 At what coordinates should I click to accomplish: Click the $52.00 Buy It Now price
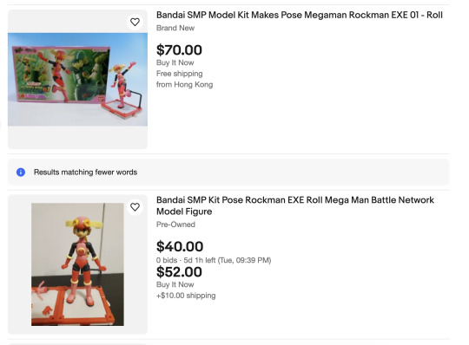tap(179, 272)
